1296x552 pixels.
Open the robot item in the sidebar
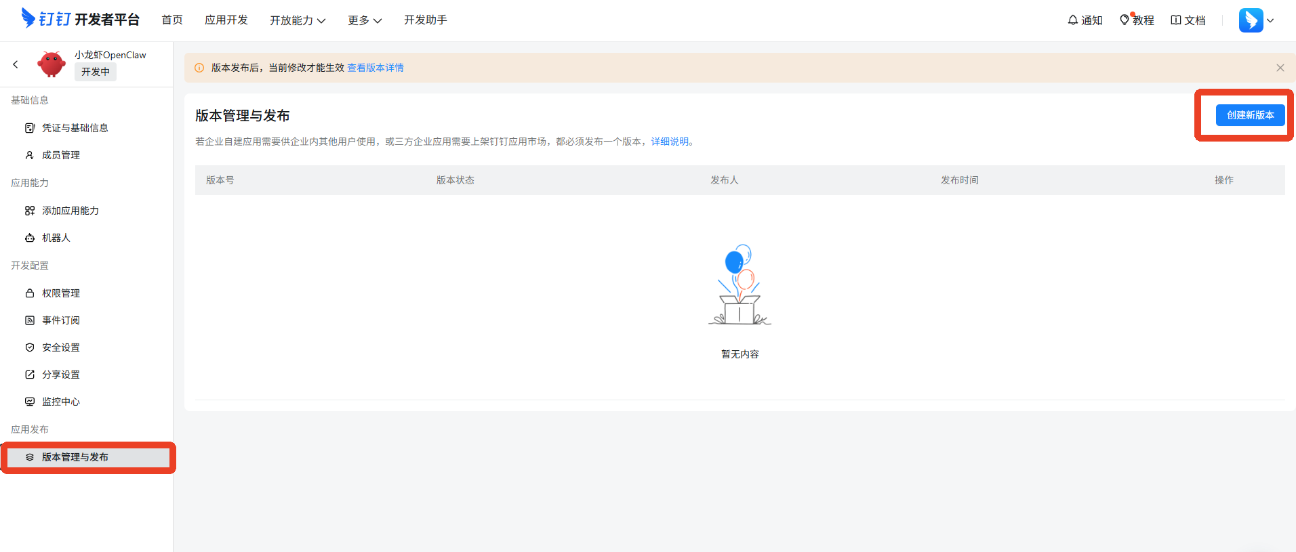tap(56, 238)
